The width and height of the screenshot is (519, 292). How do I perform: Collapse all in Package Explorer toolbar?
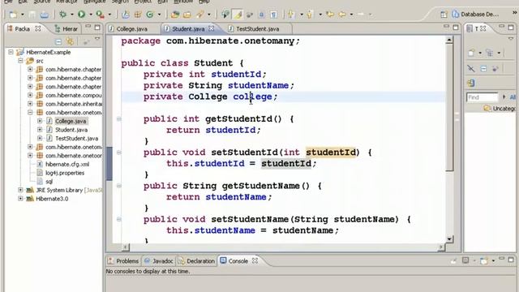58,41
